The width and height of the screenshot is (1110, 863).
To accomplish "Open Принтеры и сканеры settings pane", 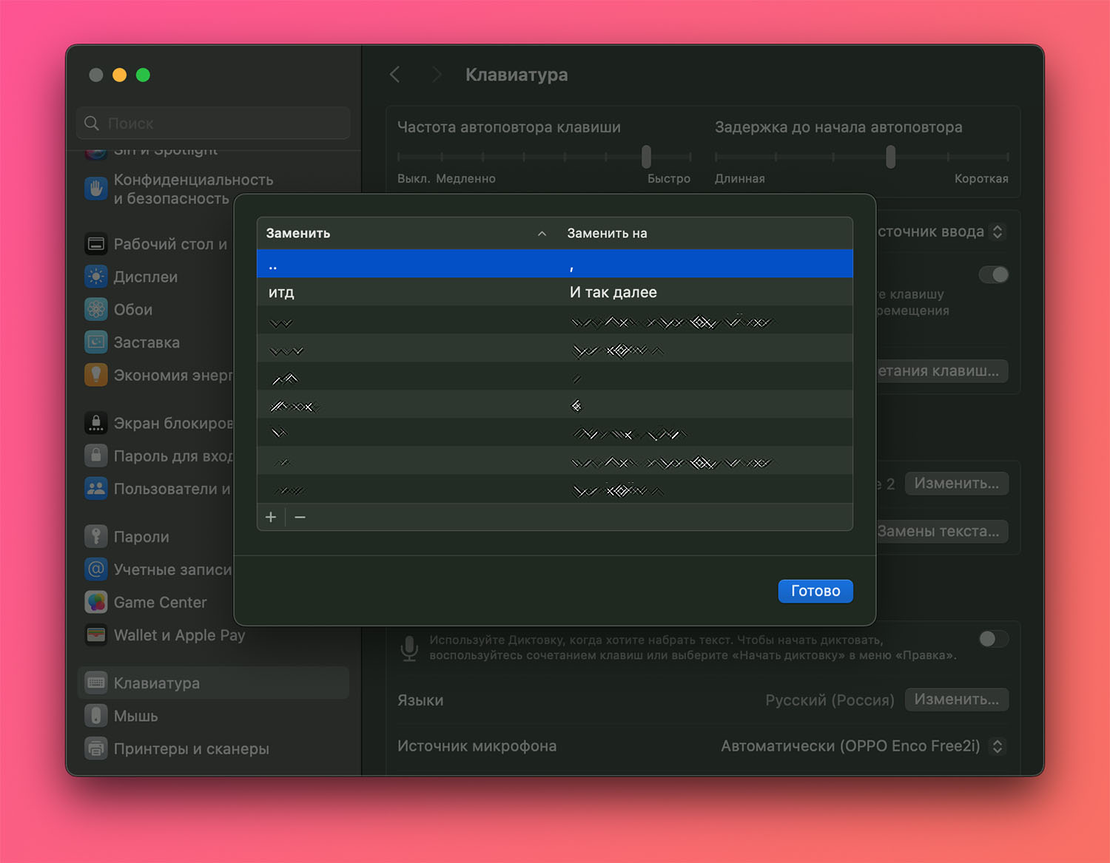I will click(x=191, y=748).
